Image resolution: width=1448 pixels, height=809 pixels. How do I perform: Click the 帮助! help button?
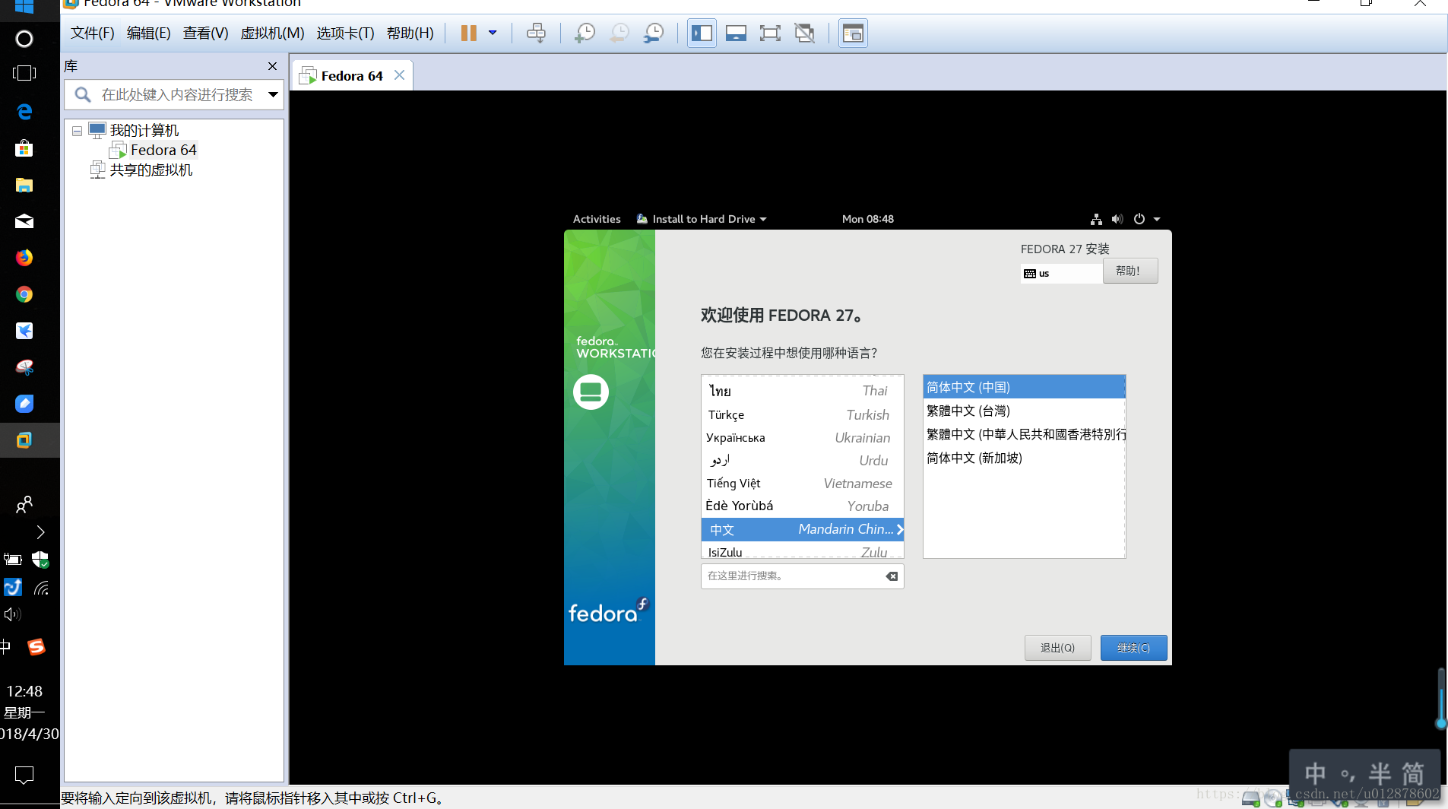point(1130,271)
